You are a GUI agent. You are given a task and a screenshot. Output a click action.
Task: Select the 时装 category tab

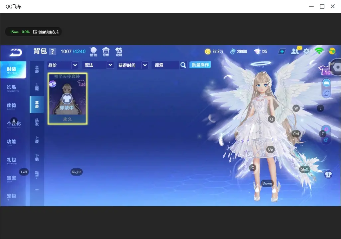pyautogui.click(x=13, y=70)
